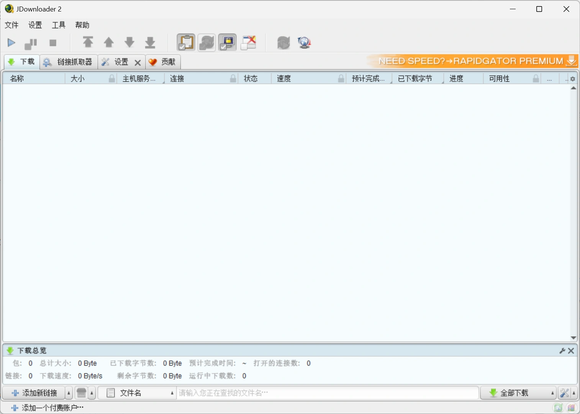Open the 设置 menu in the menu bar
This screenshot has height=414, width=580.
[x=35, y=25]
